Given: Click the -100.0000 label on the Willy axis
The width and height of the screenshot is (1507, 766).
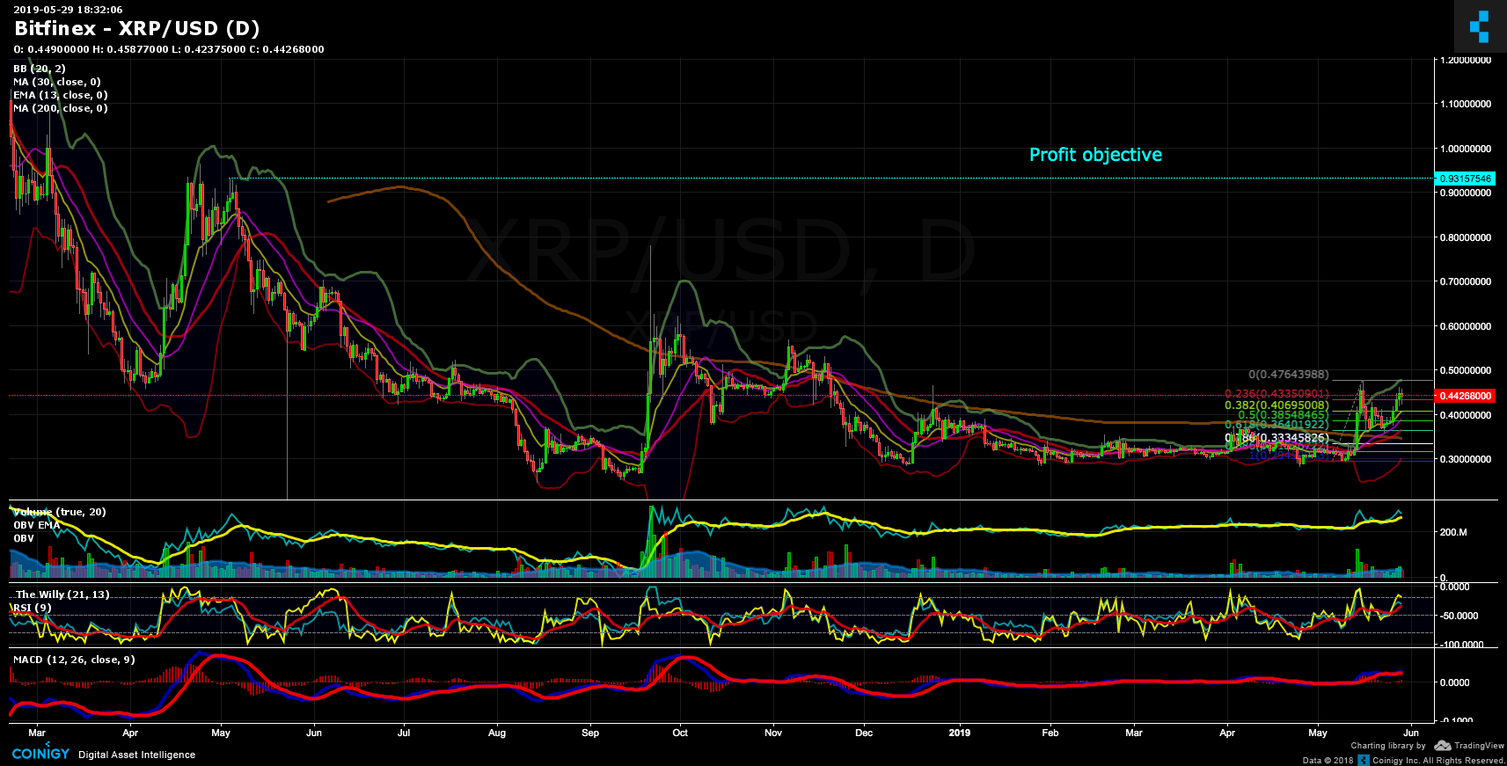Looking at the screenshot, I should click(1461, 645).
